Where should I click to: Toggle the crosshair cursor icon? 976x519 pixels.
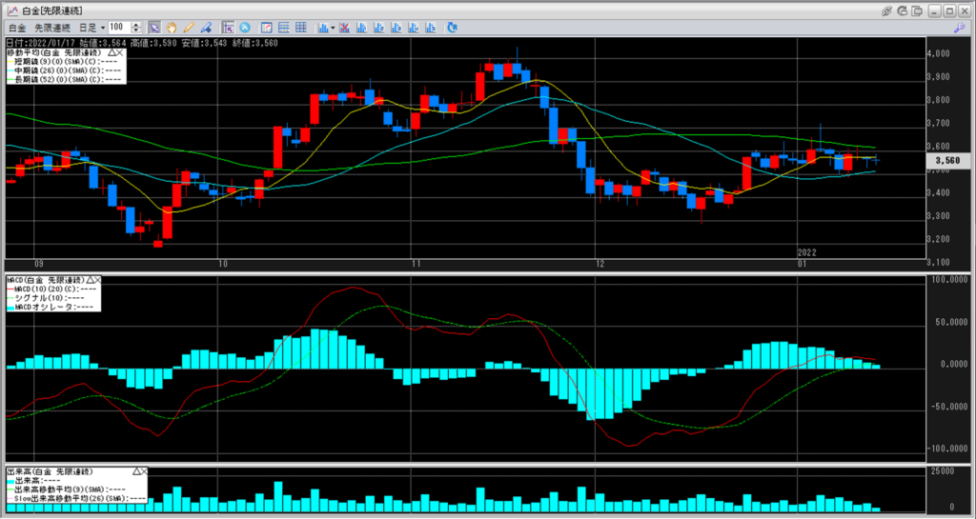pyautogui.click(x=228, y=28)
